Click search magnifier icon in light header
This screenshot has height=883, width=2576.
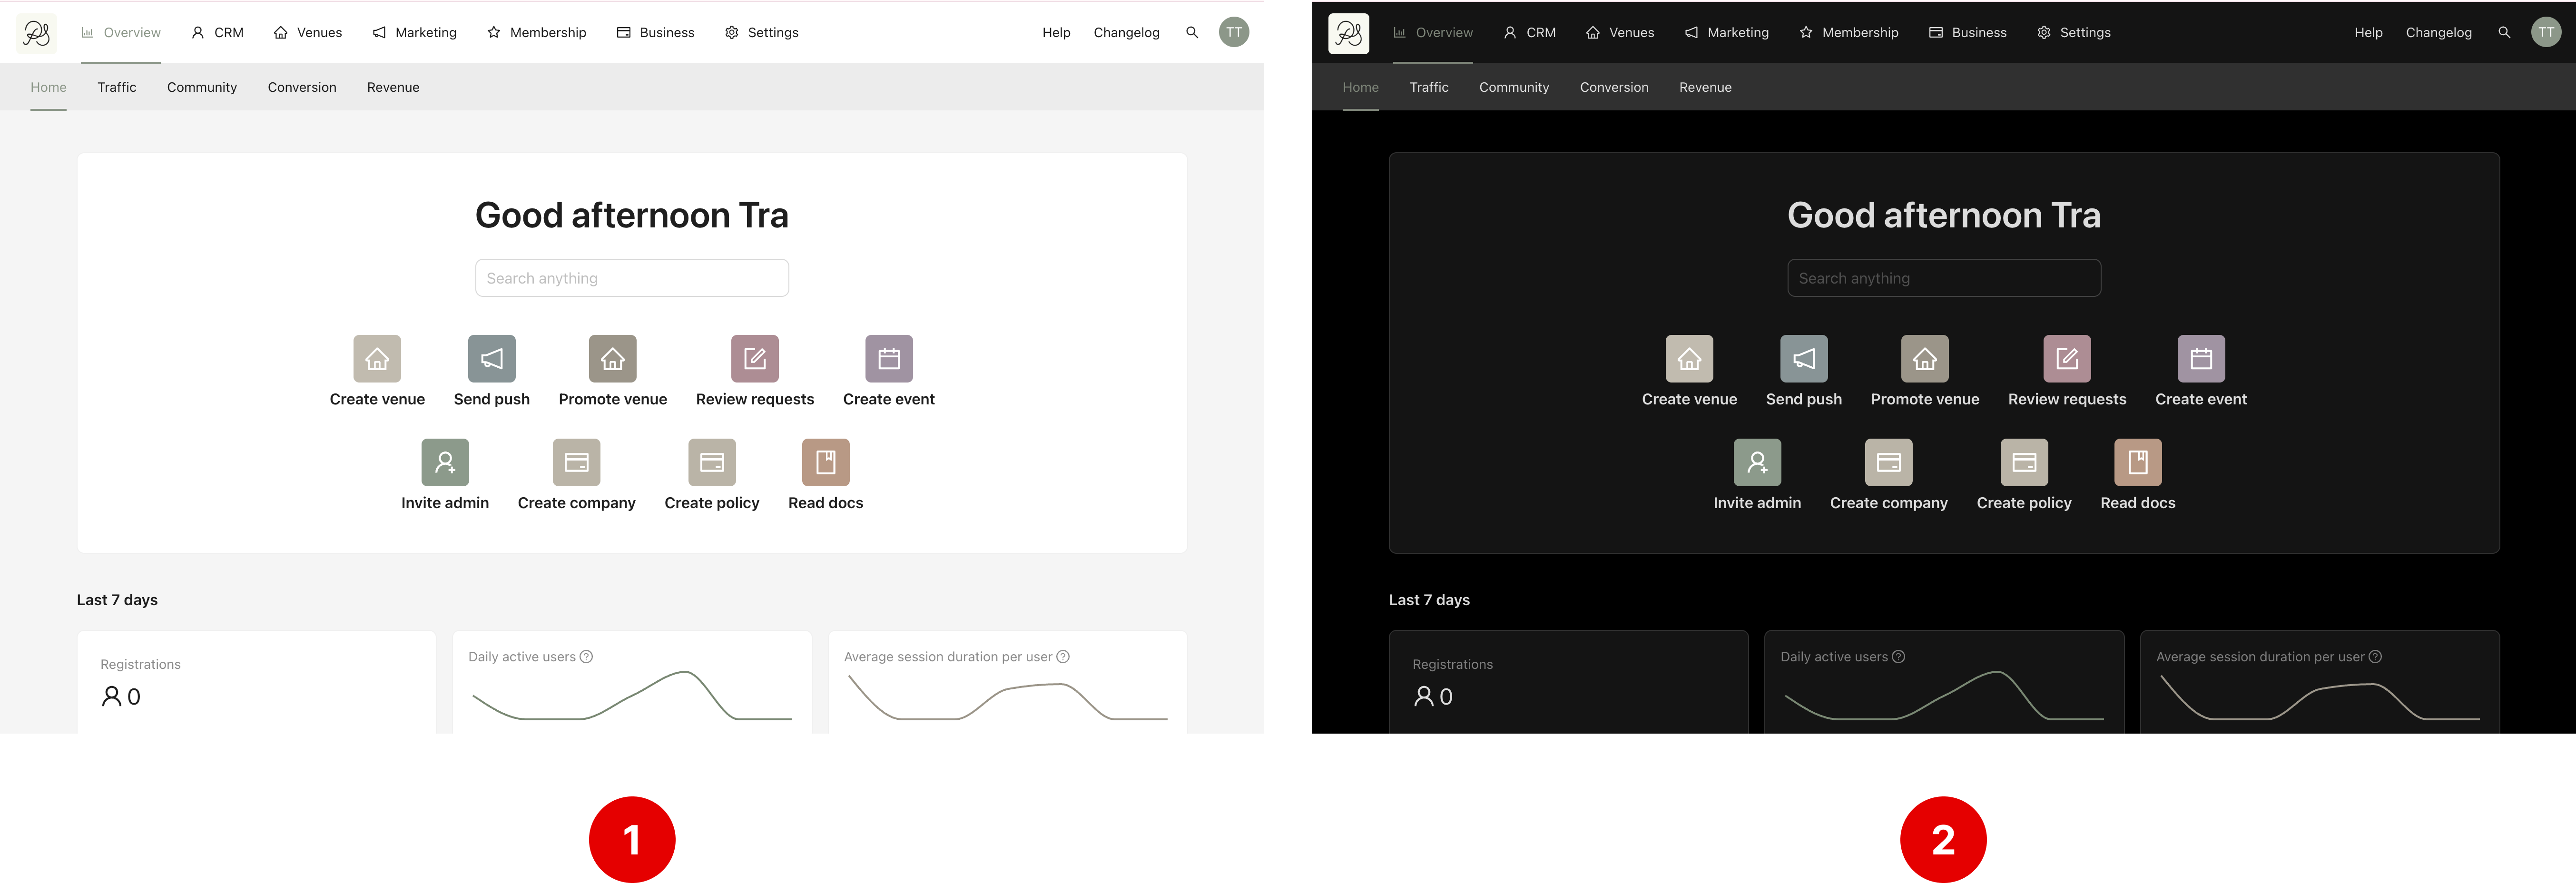click(1191, 33)
